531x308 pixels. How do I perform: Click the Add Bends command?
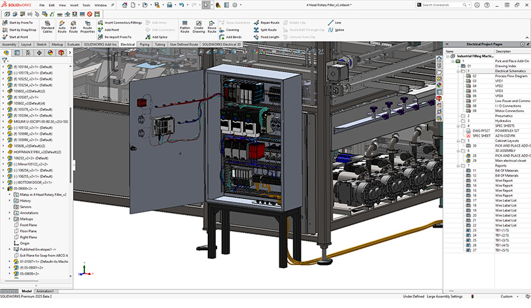tap(230, 37)
